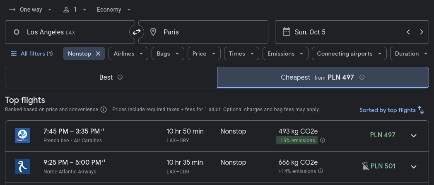Image resolution: width=434 pixels, height=185 pixels.
Task: Open All filters panel
Action: (x=31, y=54)
